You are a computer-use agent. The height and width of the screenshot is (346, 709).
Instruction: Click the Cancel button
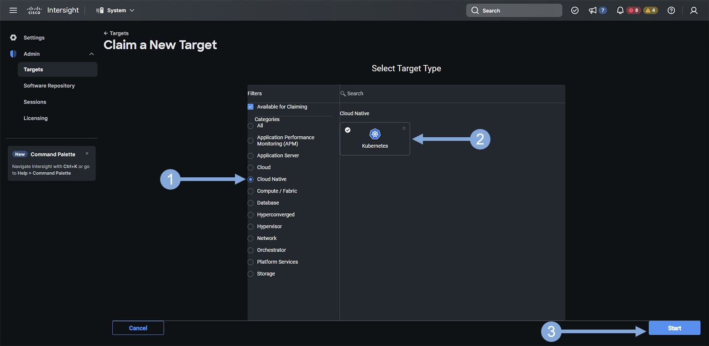(138, 328)
